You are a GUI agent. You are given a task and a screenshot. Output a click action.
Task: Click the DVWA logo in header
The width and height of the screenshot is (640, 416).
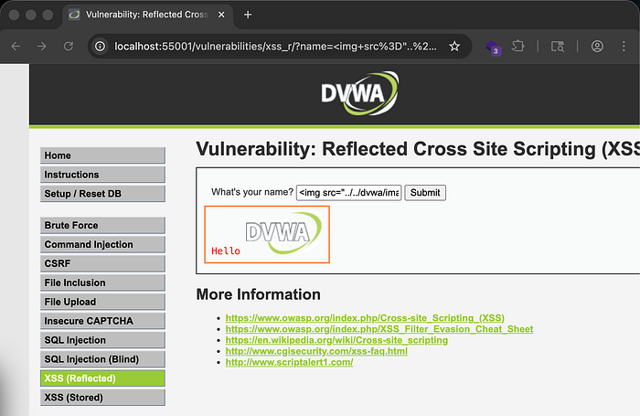(x=359, y=93)
